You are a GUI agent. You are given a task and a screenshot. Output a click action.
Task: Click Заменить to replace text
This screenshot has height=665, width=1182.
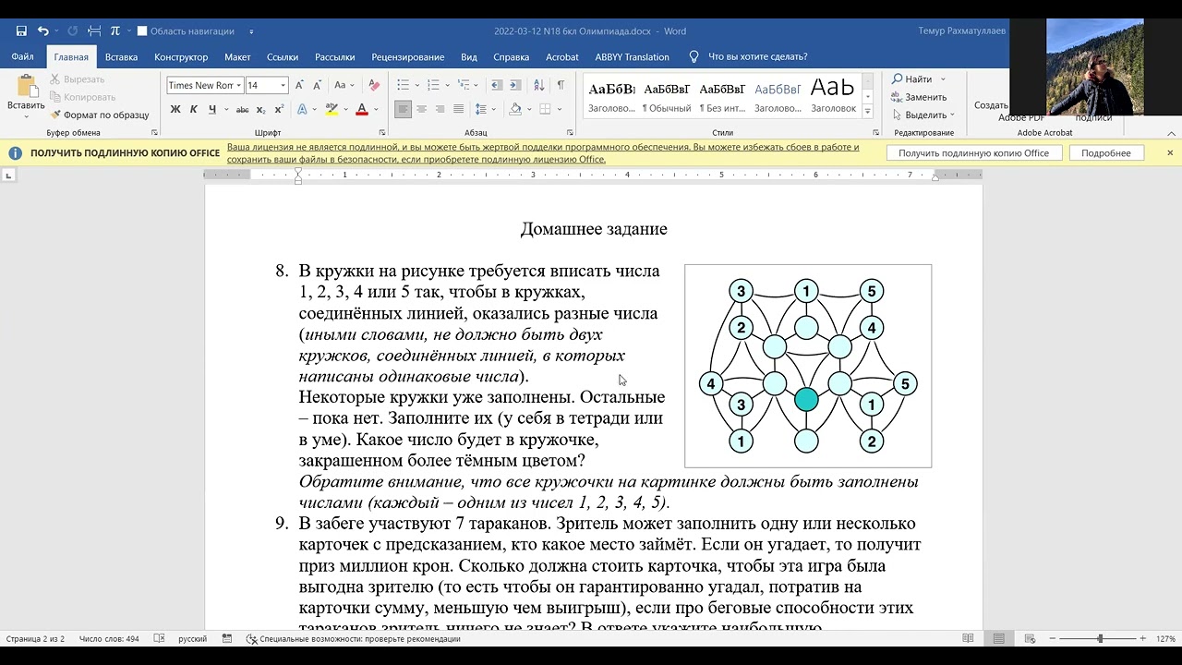[920, 97]
